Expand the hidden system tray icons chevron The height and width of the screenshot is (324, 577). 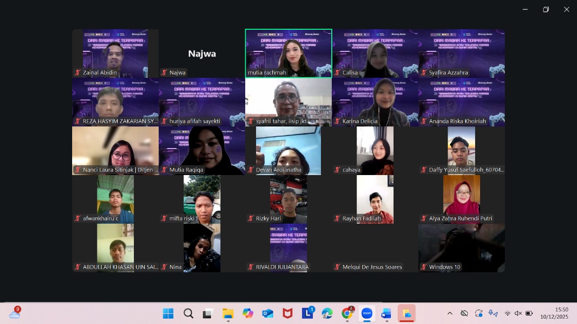coord(449,313)
